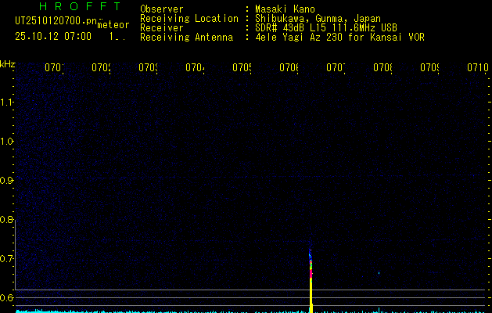This screenshot has height=313, width=492.
Task: Select the 0.9 frequency axis label
Action: 8,181
